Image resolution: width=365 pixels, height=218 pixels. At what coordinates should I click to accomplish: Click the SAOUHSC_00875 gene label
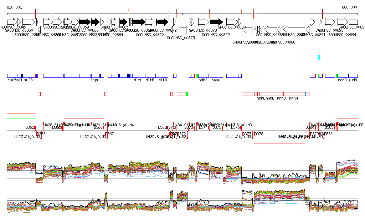(181, 38)
